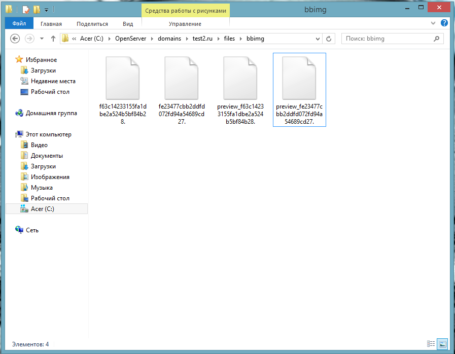Click the Properties icon in quick access toolbar
The image size is (455, 354).
tap(26, 9)
